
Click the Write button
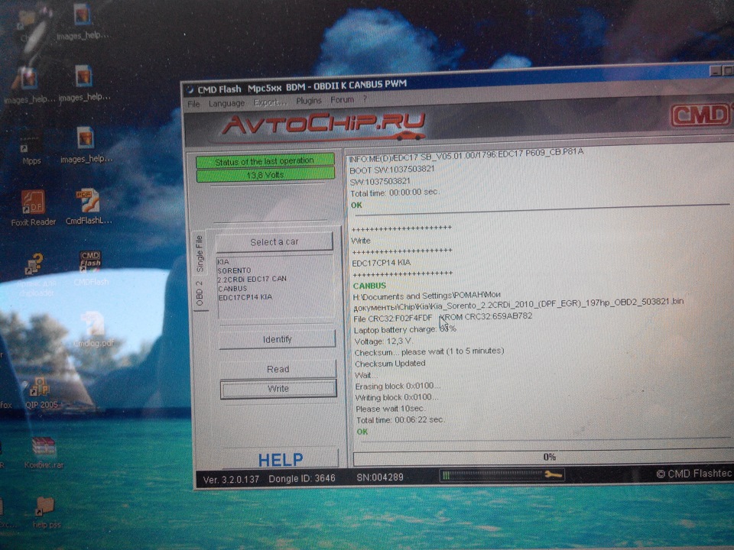(x=278, y=389)
